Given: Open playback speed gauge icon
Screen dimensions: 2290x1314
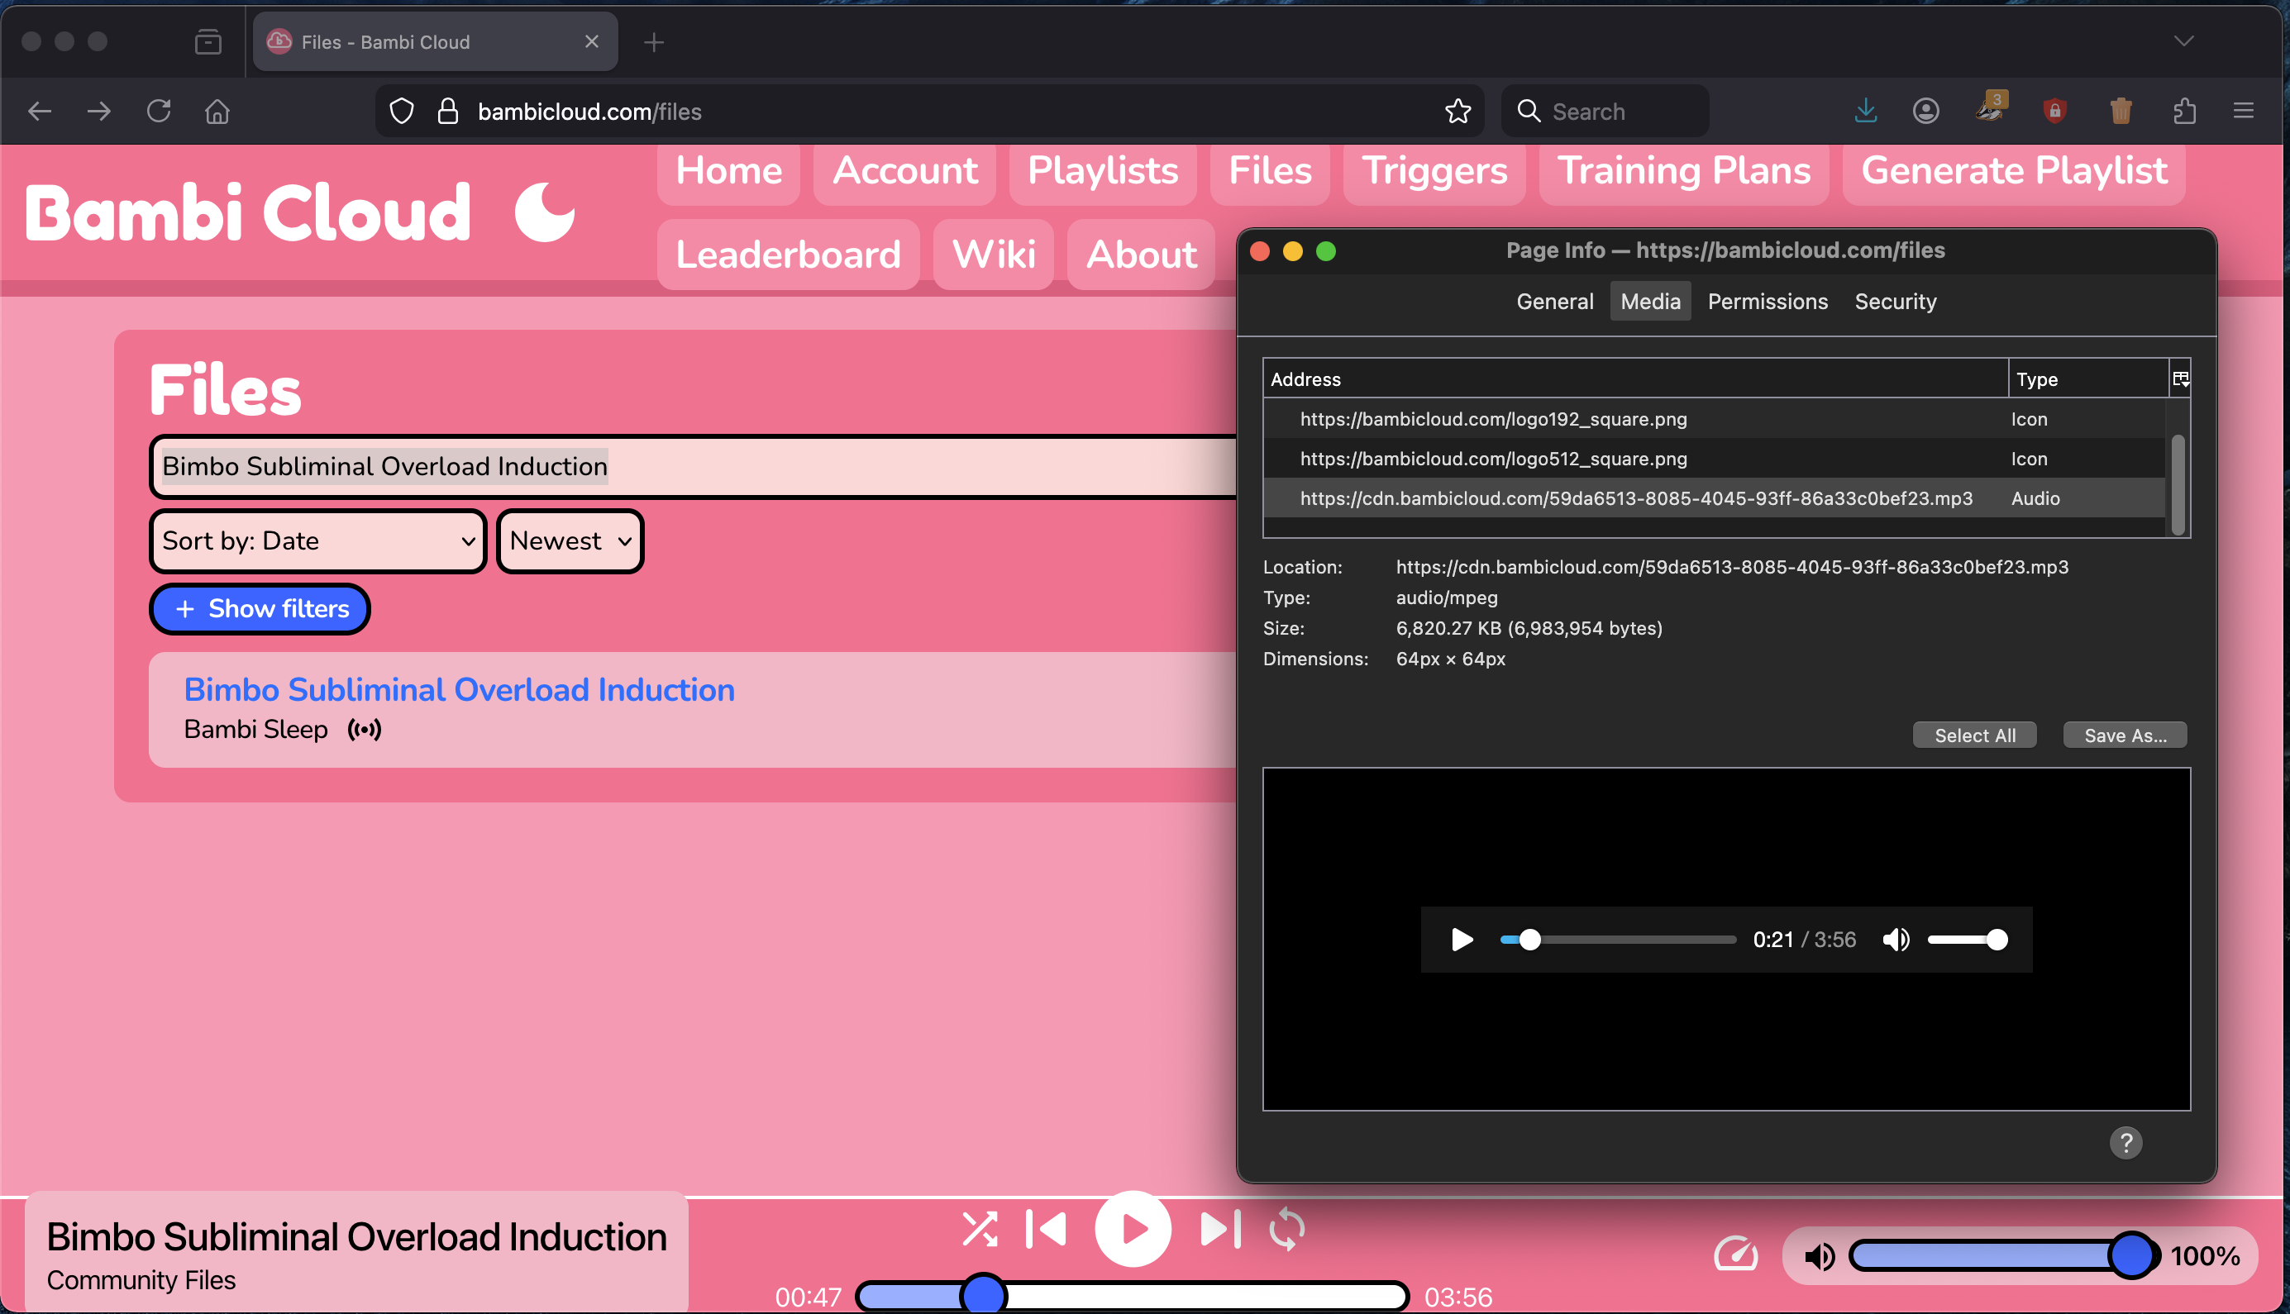Looking at the screenshot, I should (1735, 1254).
